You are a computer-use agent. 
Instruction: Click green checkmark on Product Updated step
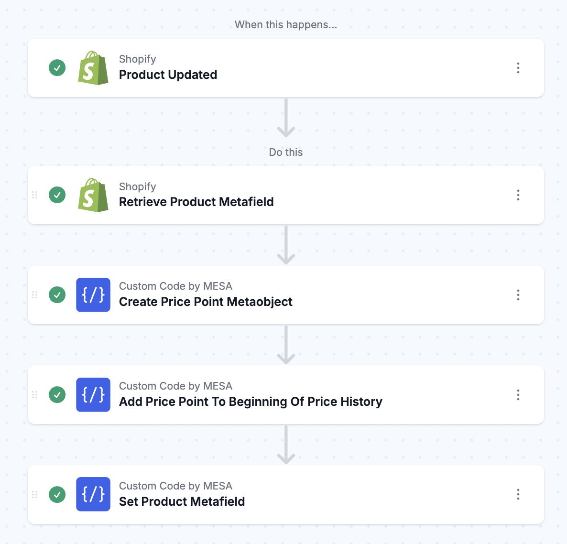coord(57,68)
